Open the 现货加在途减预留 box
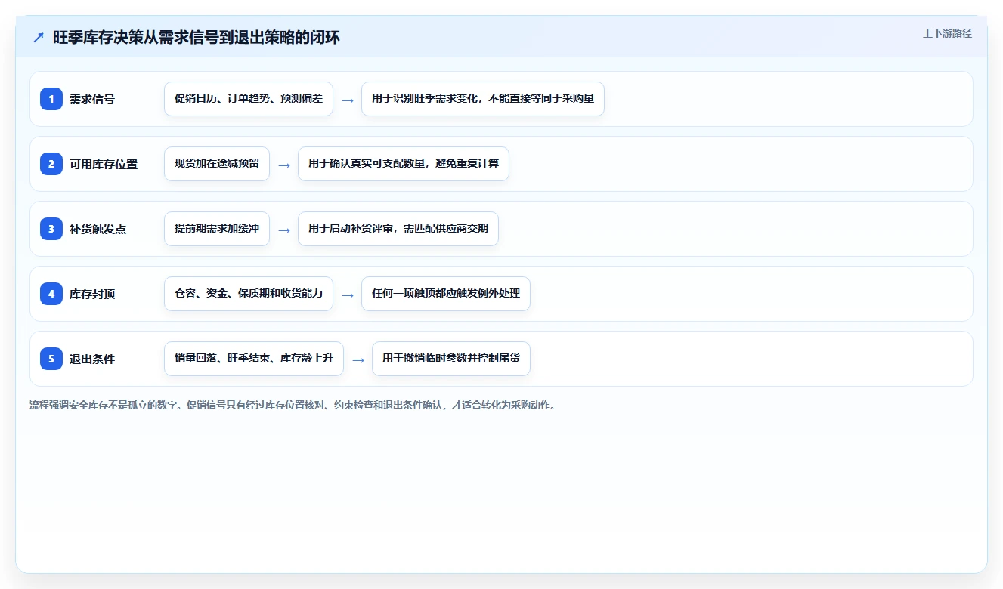The height and width of the screenshot is (589, 1003). coord(217,164)
